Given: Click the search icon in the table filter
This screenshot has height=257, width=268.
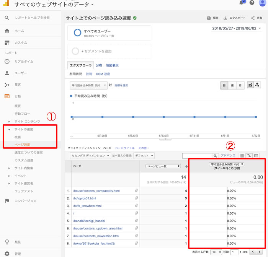Looking at the screenshot, I should (215, 156).
